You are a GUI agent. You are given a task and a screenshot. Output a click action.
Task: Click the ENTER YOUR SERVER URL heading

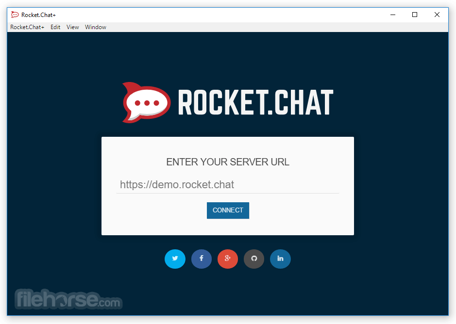(x=228, y=162)
